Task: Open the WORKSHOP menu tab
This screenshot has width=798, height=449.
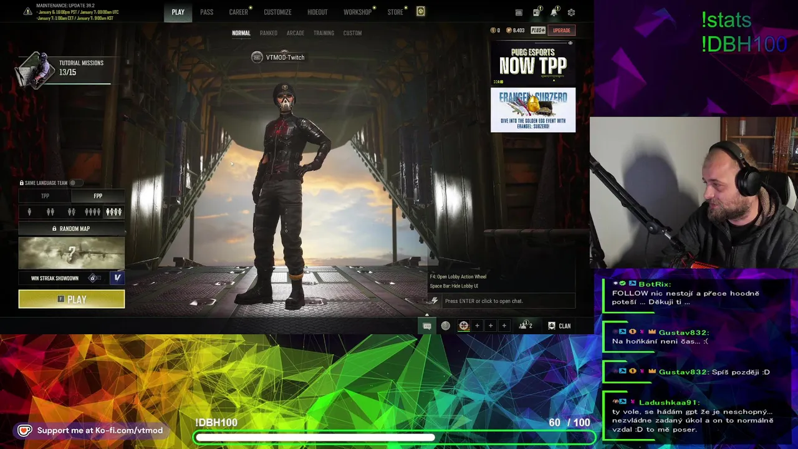Action: (357, 12)
